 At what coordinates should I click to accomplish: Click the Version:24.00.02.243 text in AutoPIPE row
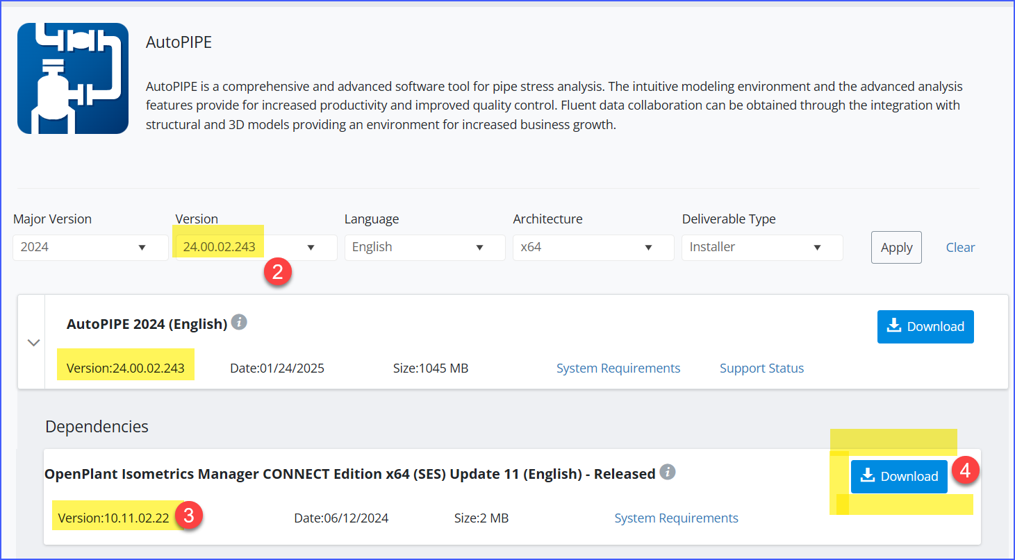(126, 368)
